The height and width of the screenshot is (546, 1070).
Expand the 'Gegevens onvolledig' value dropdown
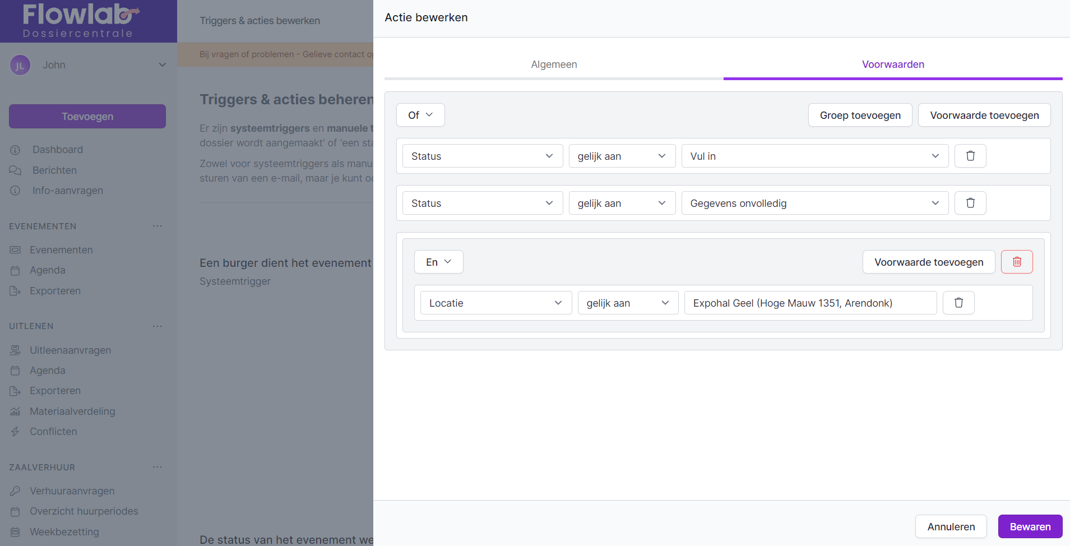[814, 203]
